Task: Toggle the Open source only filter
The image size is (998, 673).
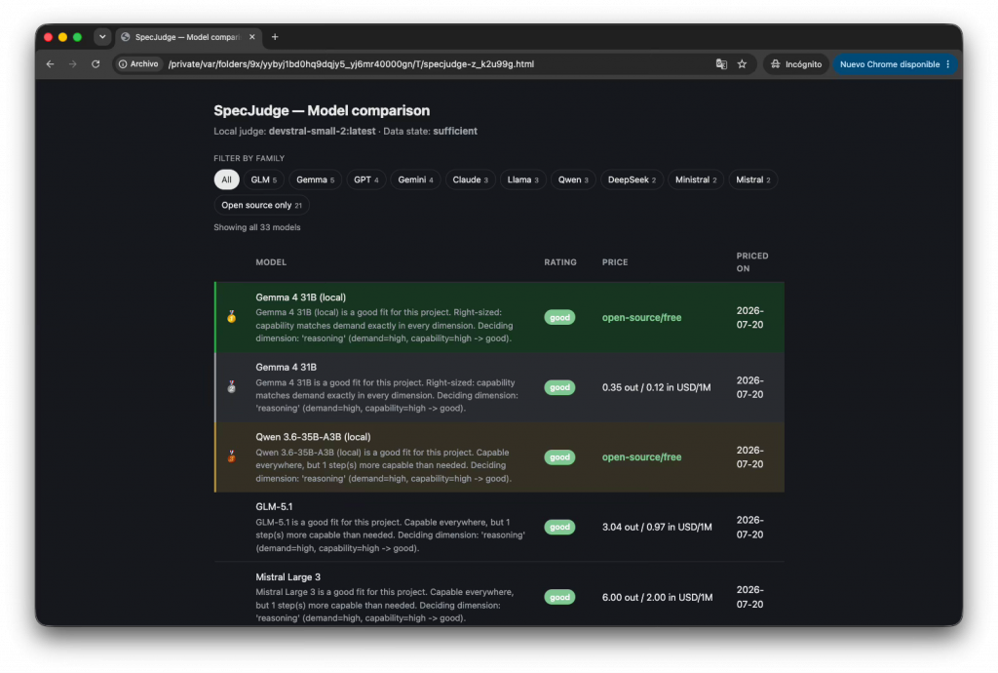Action: (261, 205)
